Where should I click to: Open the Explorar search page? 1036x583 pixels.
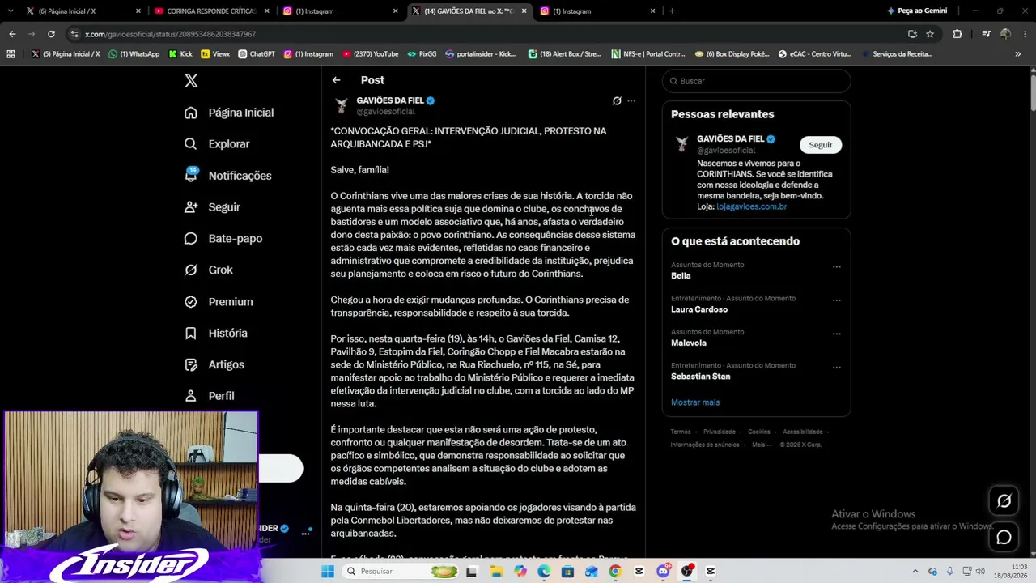(217, 144)
